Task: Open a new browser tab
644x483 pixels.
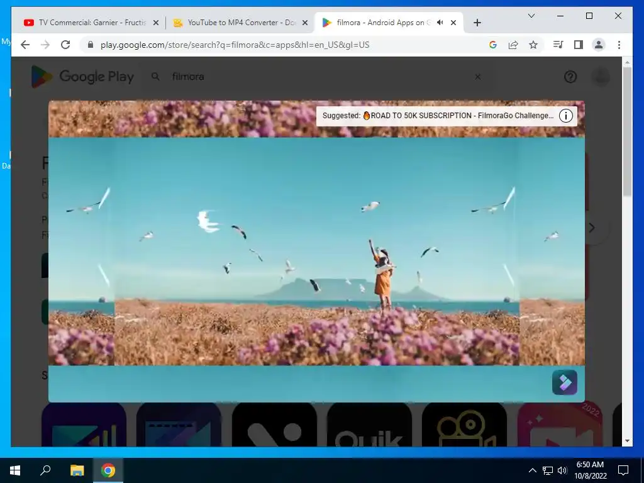Action: [477, 23]
